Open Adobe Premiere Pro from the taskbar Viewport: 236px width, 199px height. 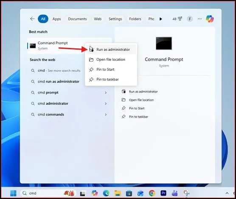click(x=163, y=193)
